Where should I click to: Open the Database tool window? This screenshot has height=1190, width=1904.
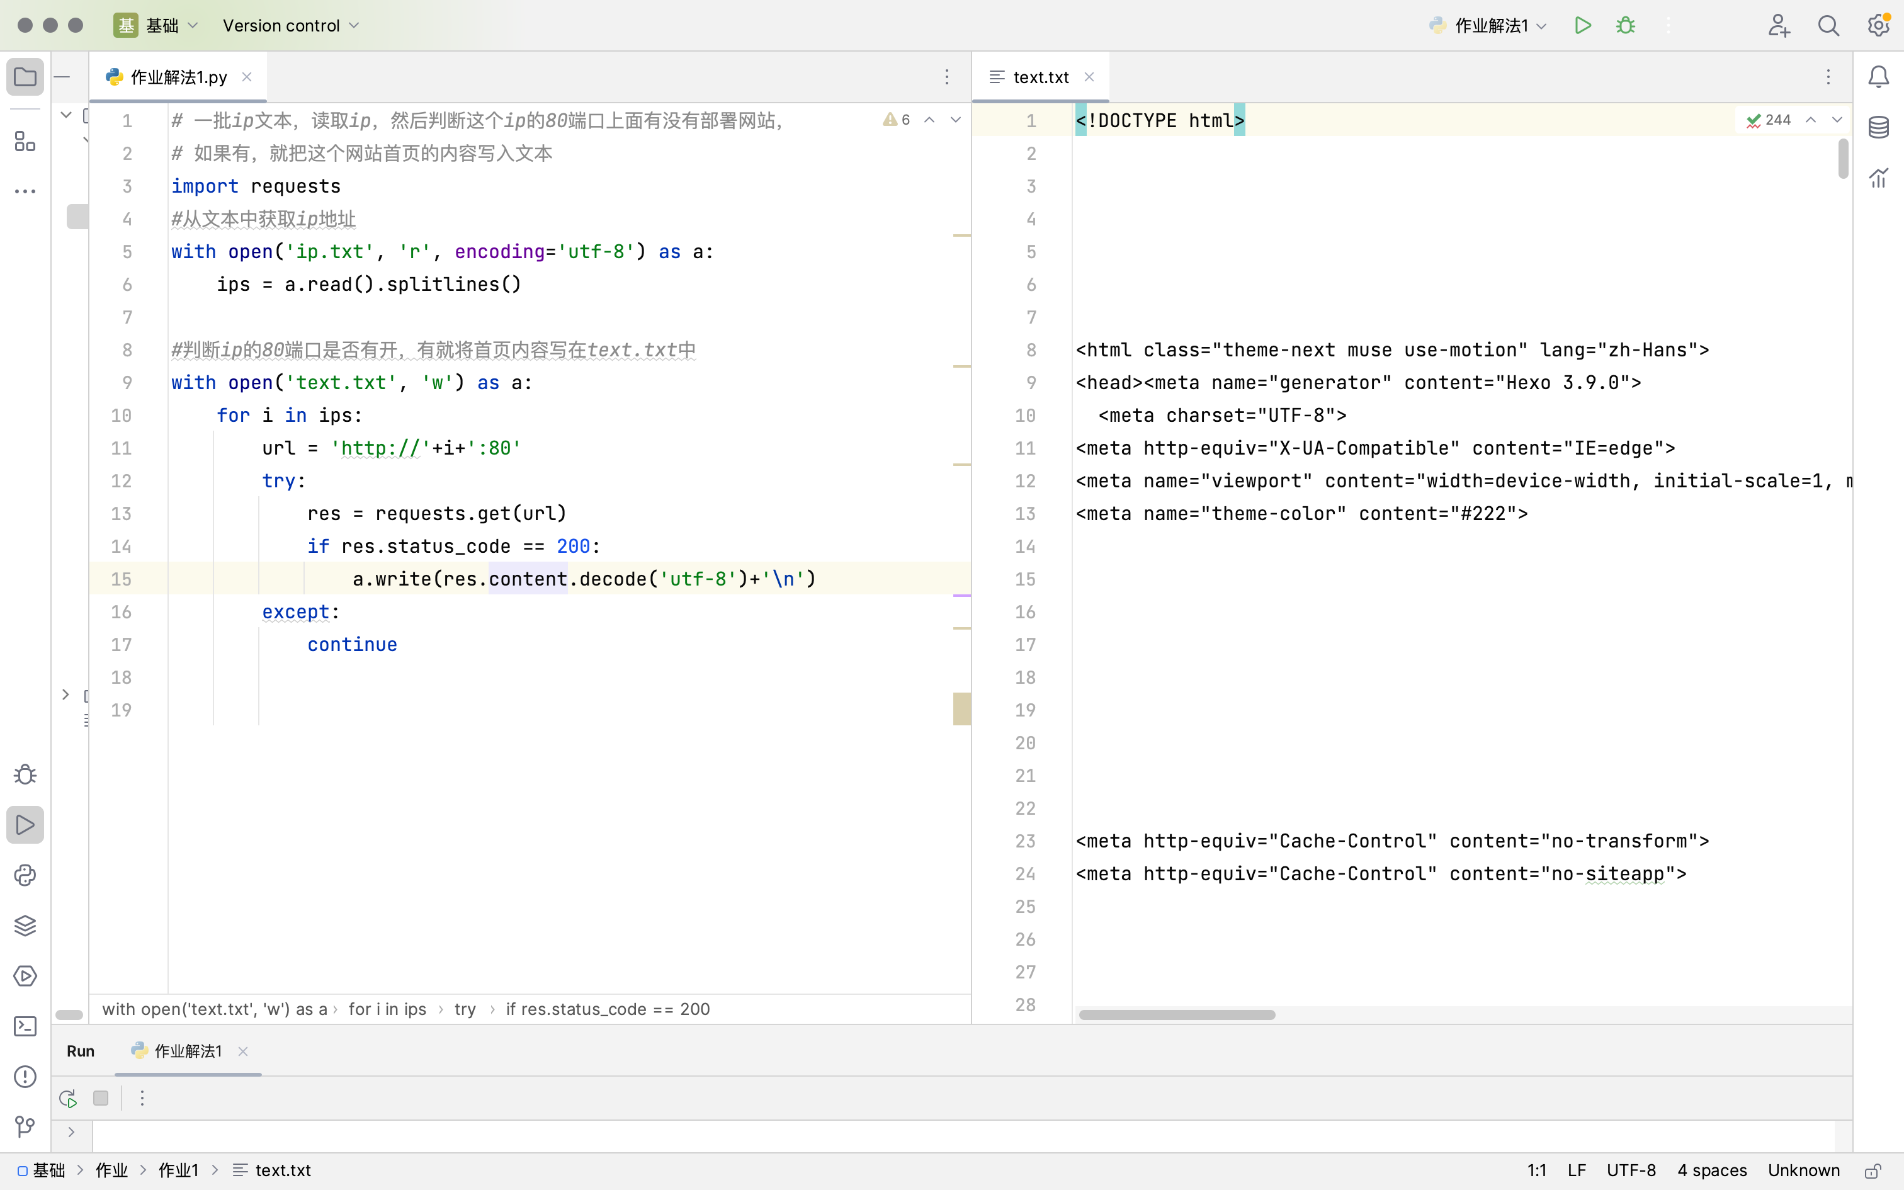click(x=1879, y=127)
